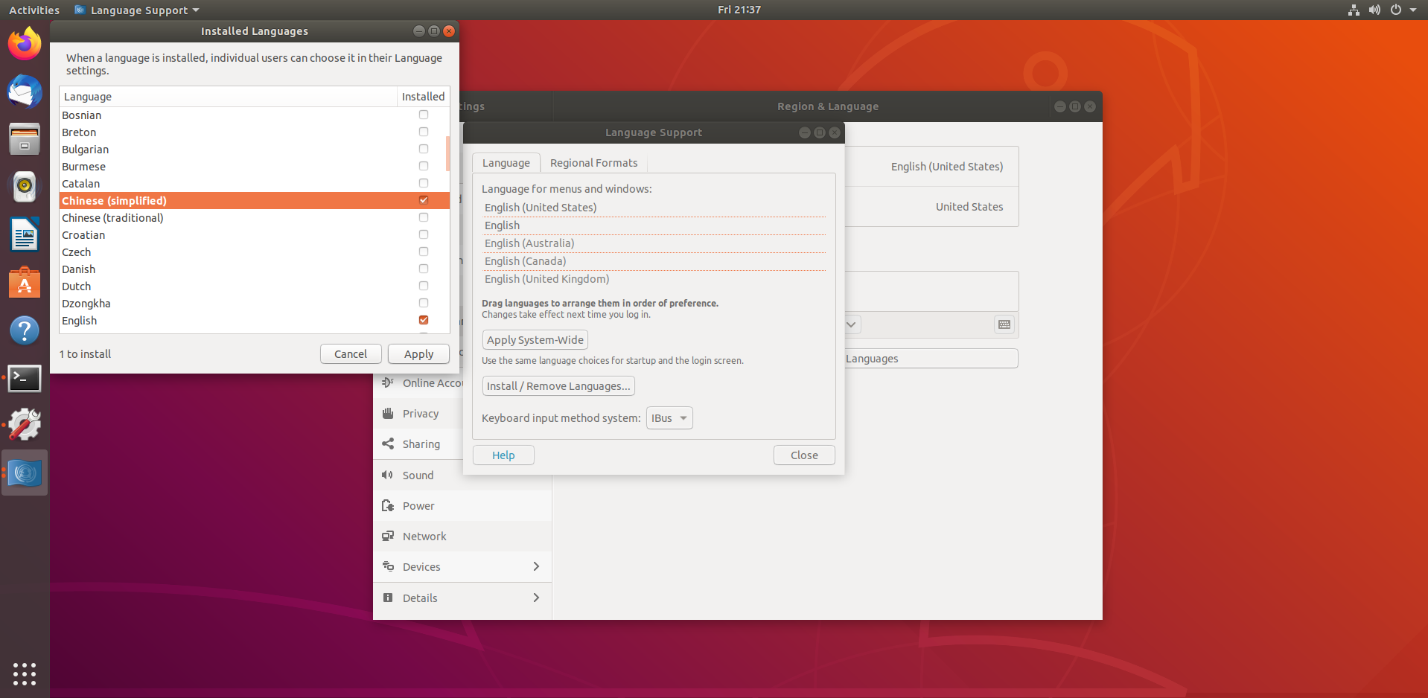
Task: Open Ubuntu Software from the dock
Action: [x=25, y=283]
